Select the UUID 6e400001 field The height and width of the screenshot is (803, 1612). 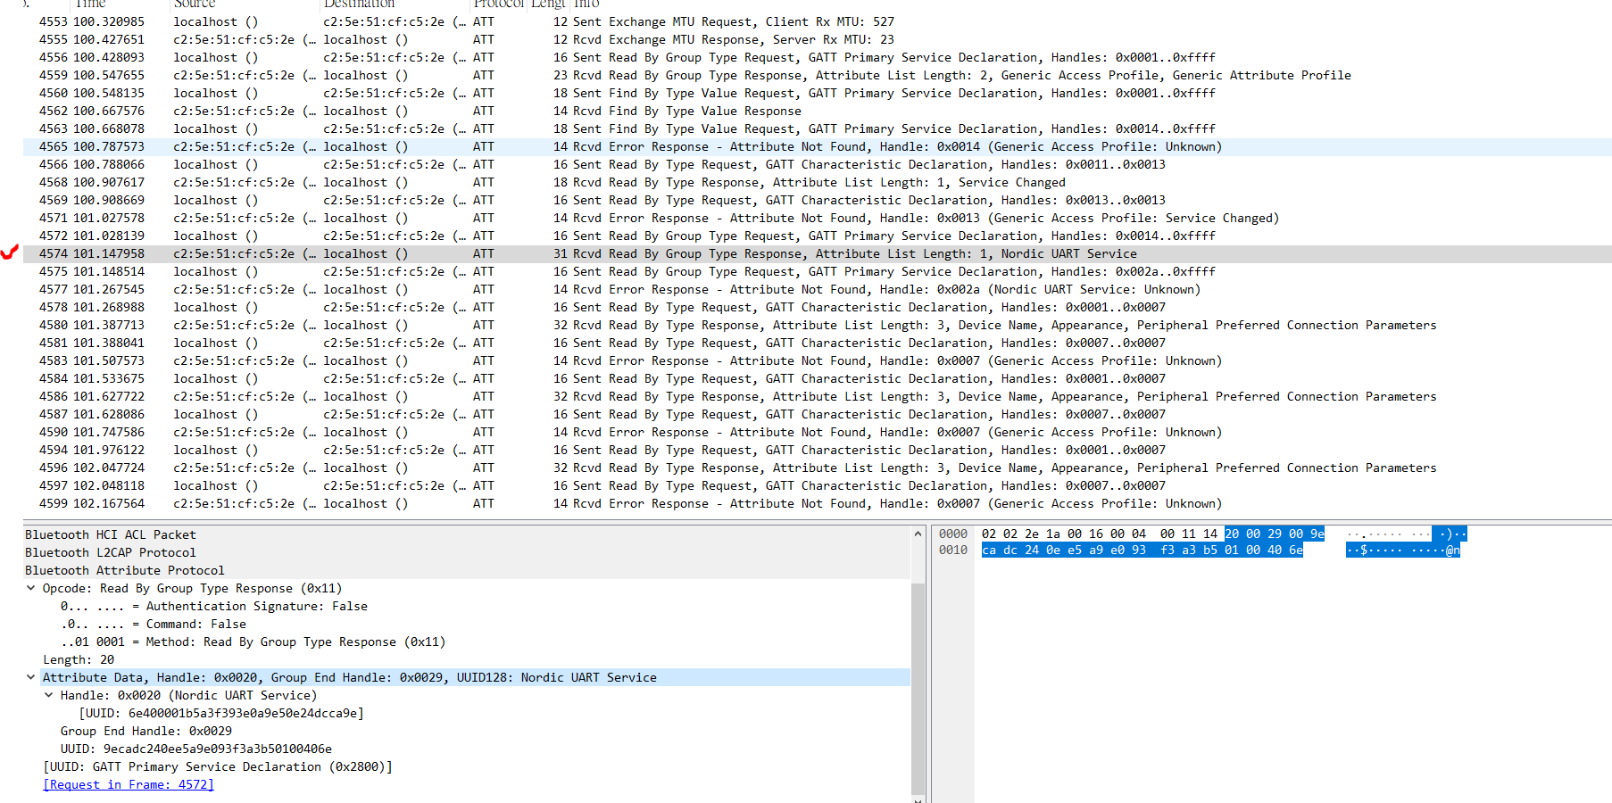pyautogui.click(x=222, y=713)
